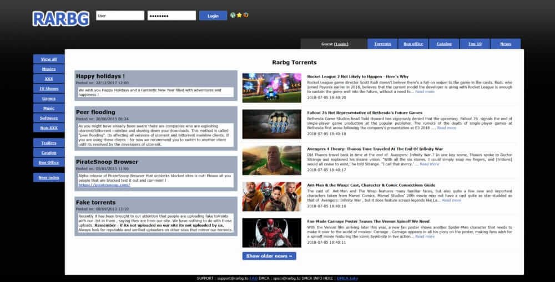
Task: Open Music category in sidebar
Action: point(49,108)
